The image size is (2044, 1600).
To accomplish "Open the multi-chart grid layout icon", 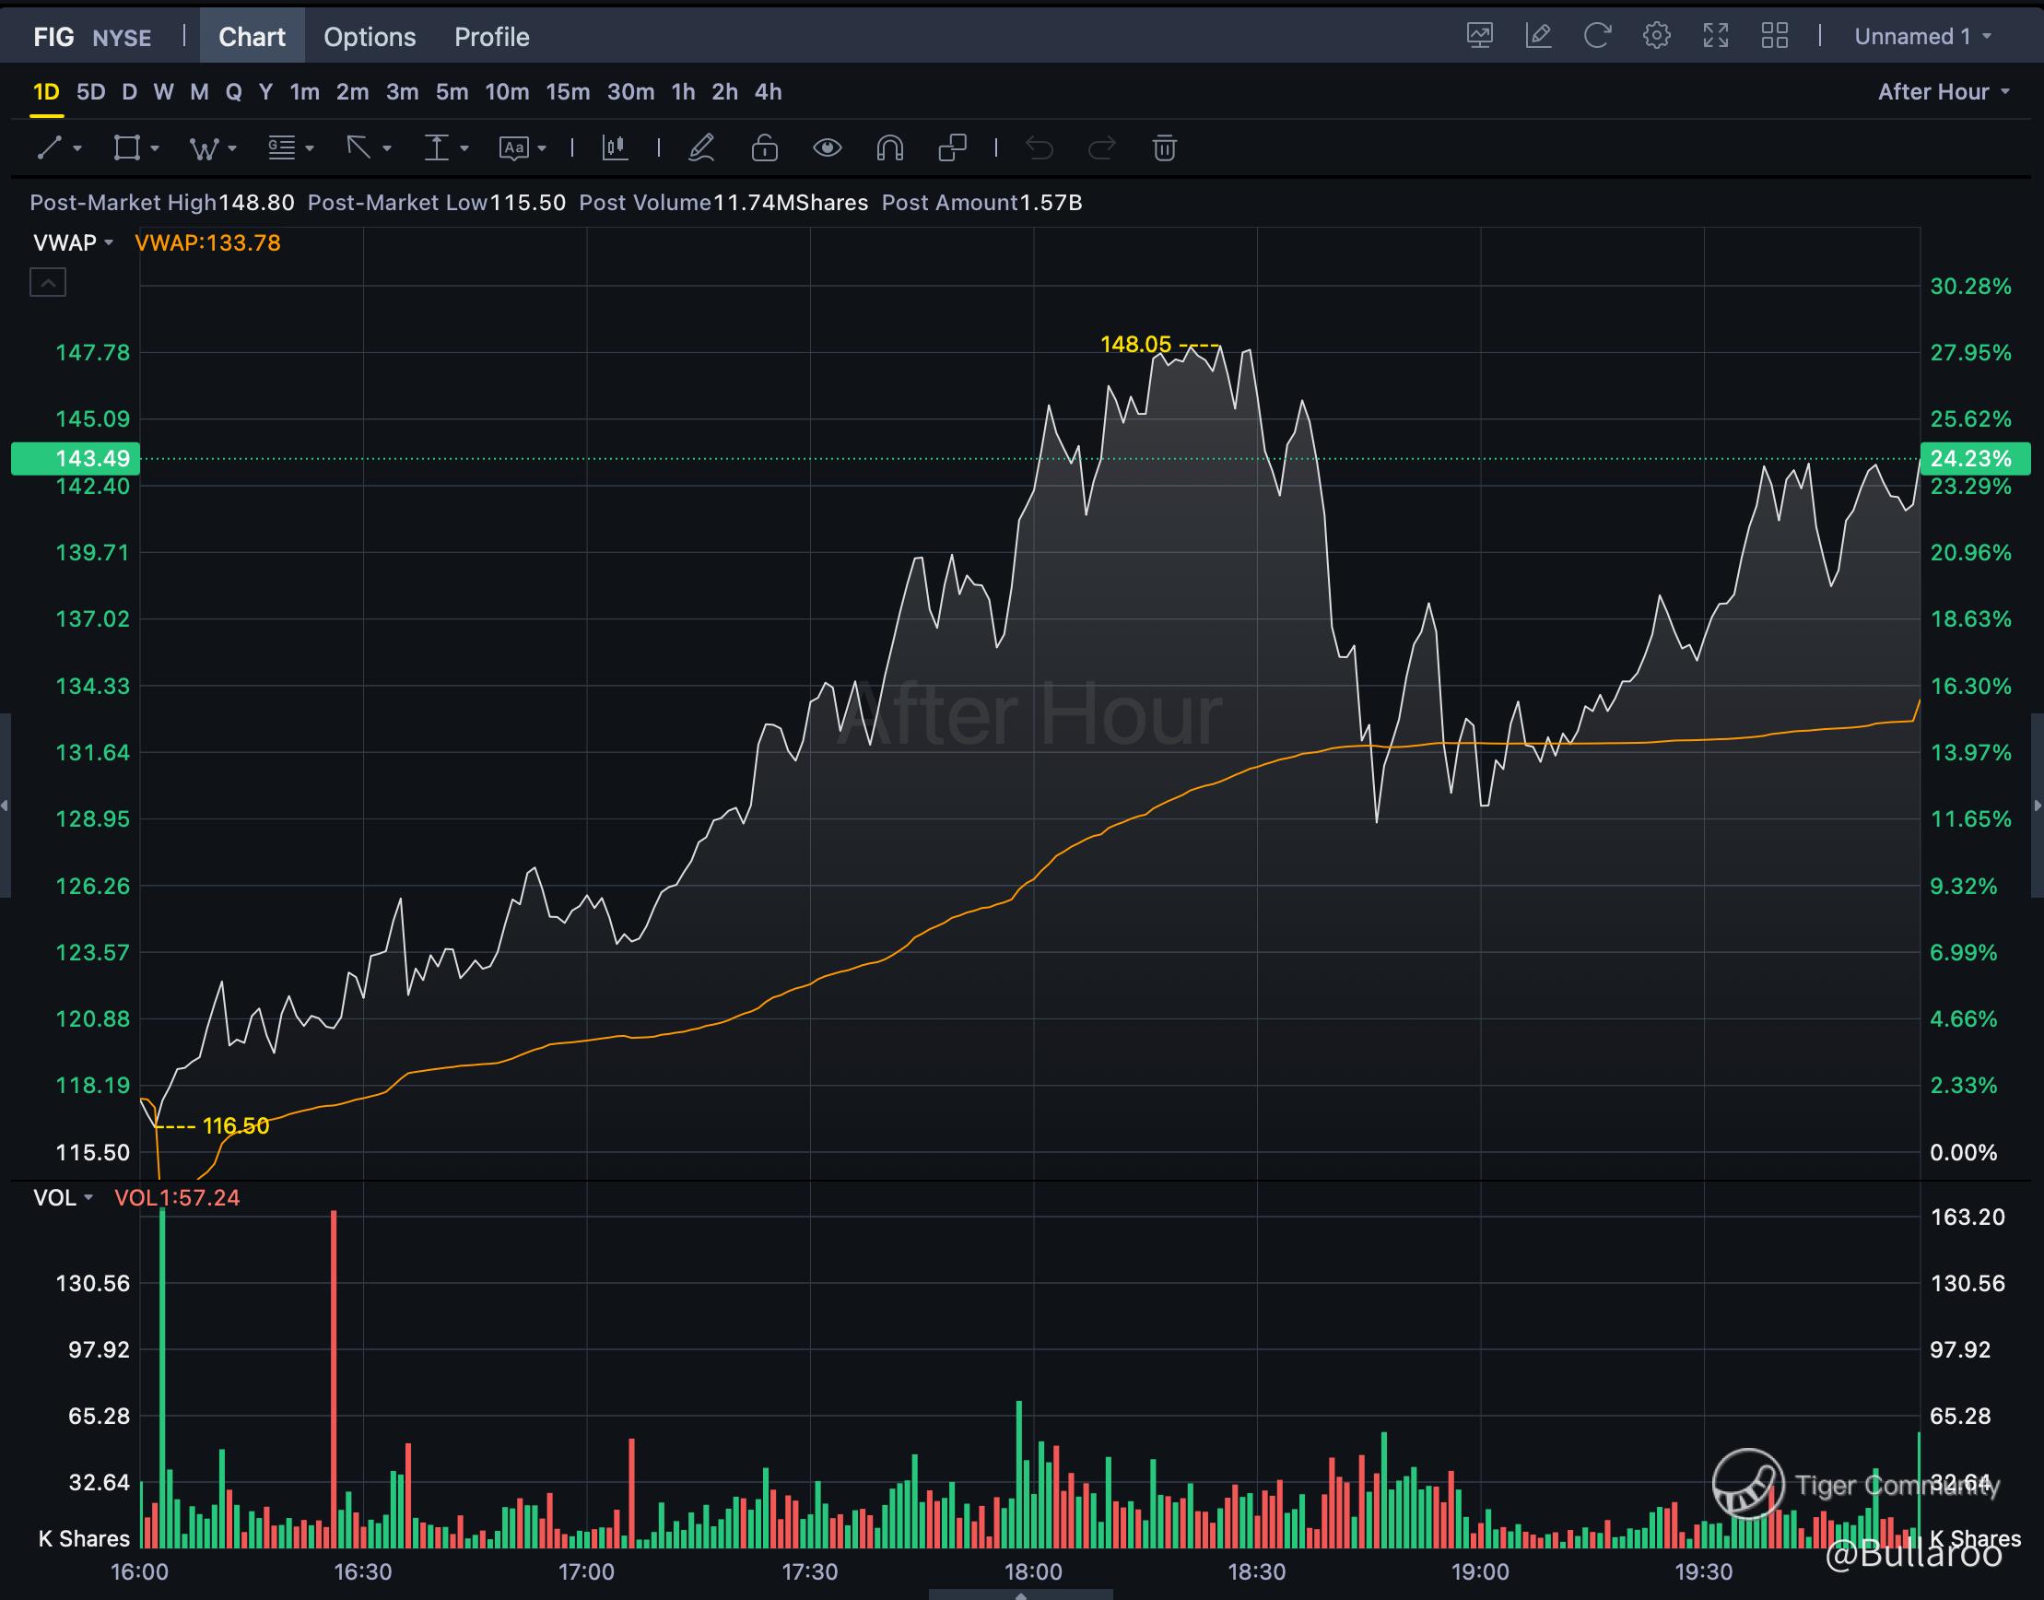I will [x=1774, y=37].
